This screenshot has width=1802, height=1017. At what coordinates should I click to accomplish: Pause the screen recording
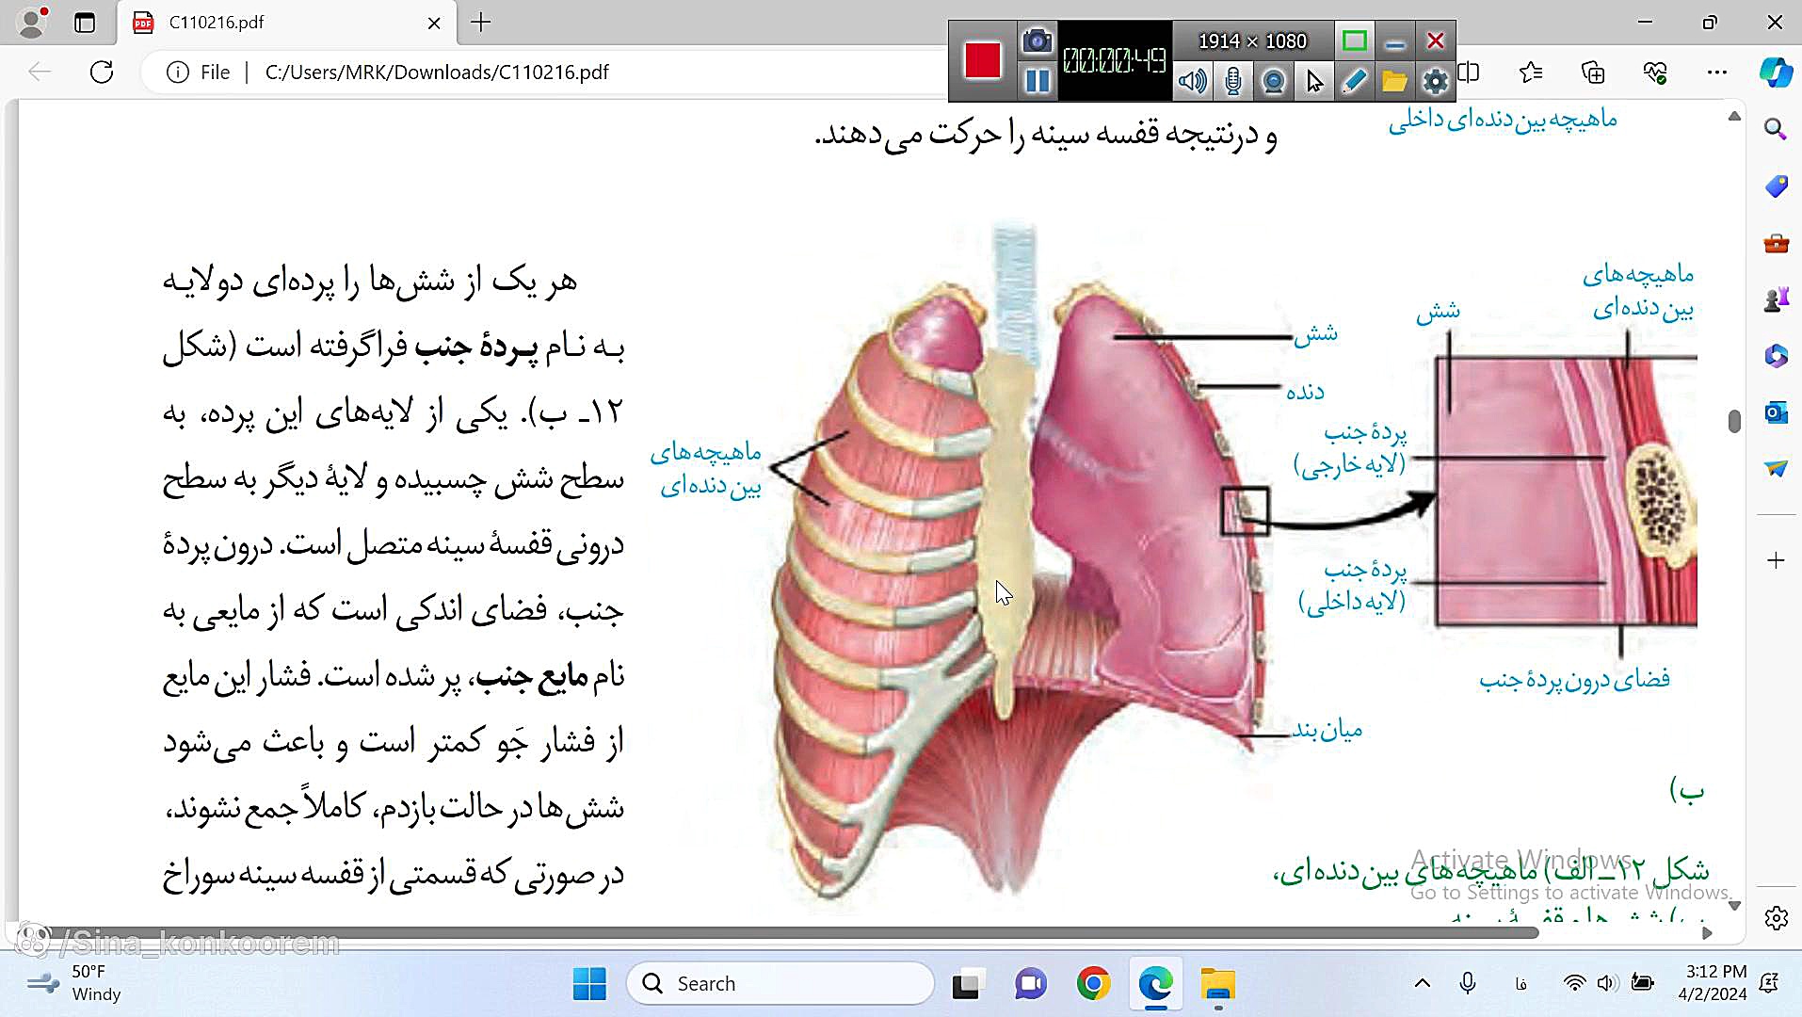(1037, 81)
